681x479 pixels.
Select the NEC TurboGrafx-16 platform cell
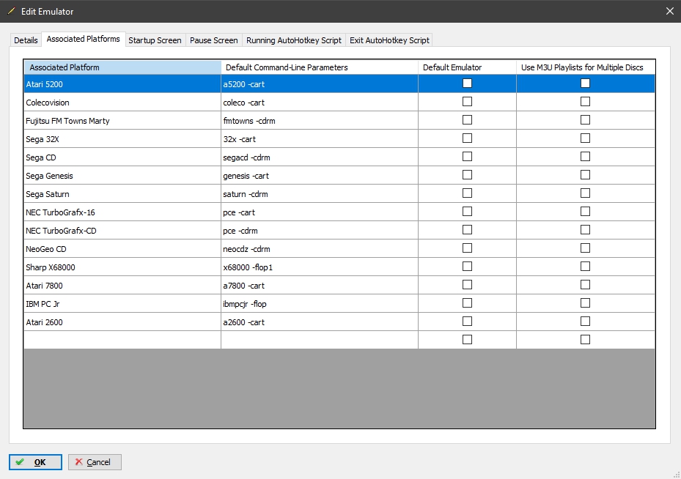tap(122, 212)
